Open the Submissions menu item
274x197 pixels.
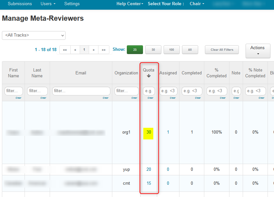click(x=20, y=4)
